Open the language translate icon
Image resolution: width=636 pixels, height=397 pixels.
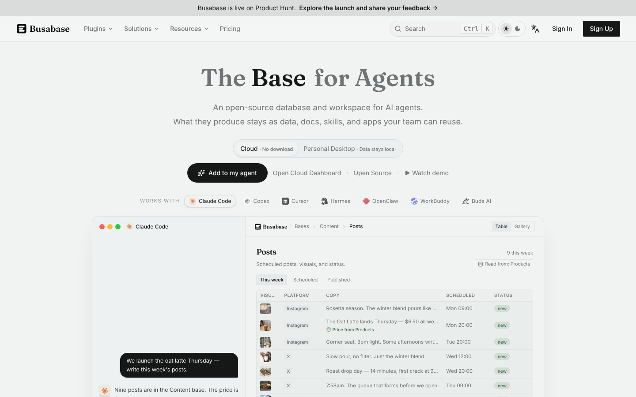pos(535,29)
